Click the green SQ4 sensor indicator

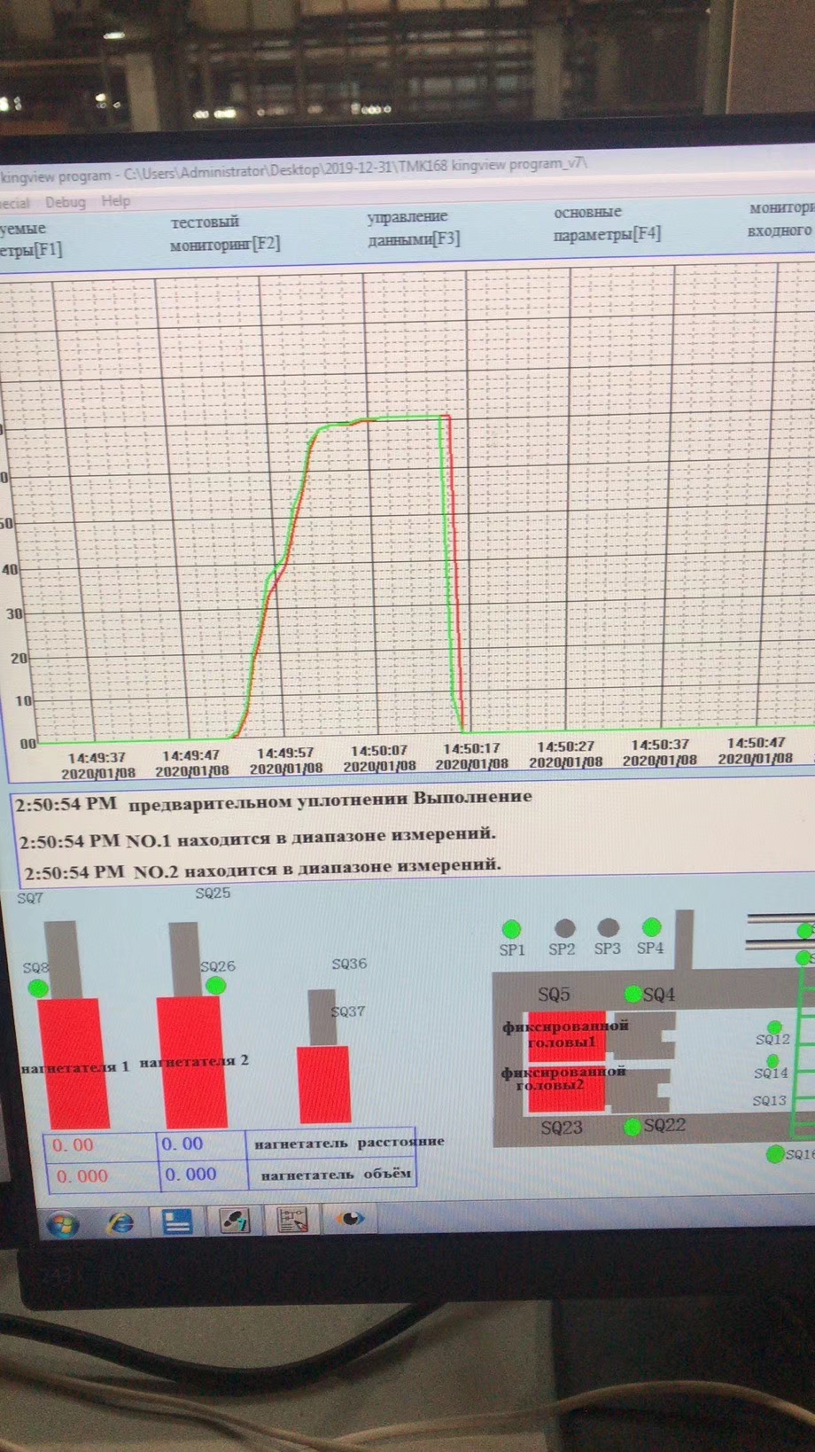tap(633, 994)
